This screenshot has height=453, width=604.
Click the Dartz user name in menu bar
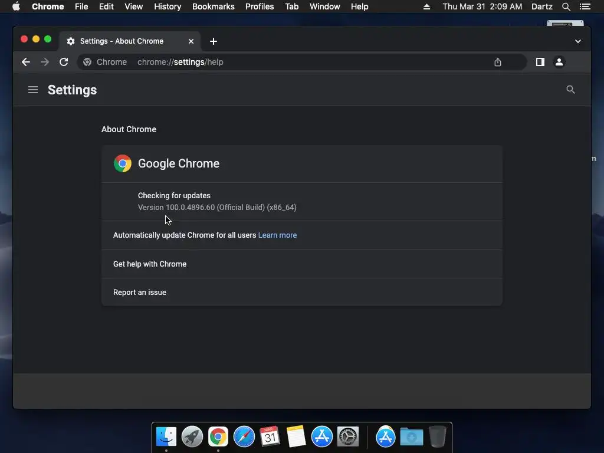pos(541,6)
